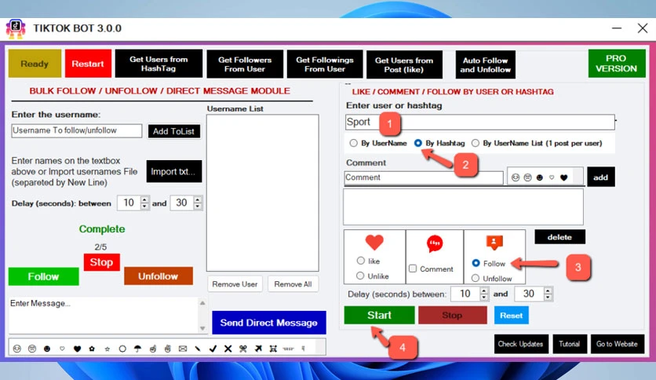Open Auto Follow and Unfollow module

click(x=485, y=65)
